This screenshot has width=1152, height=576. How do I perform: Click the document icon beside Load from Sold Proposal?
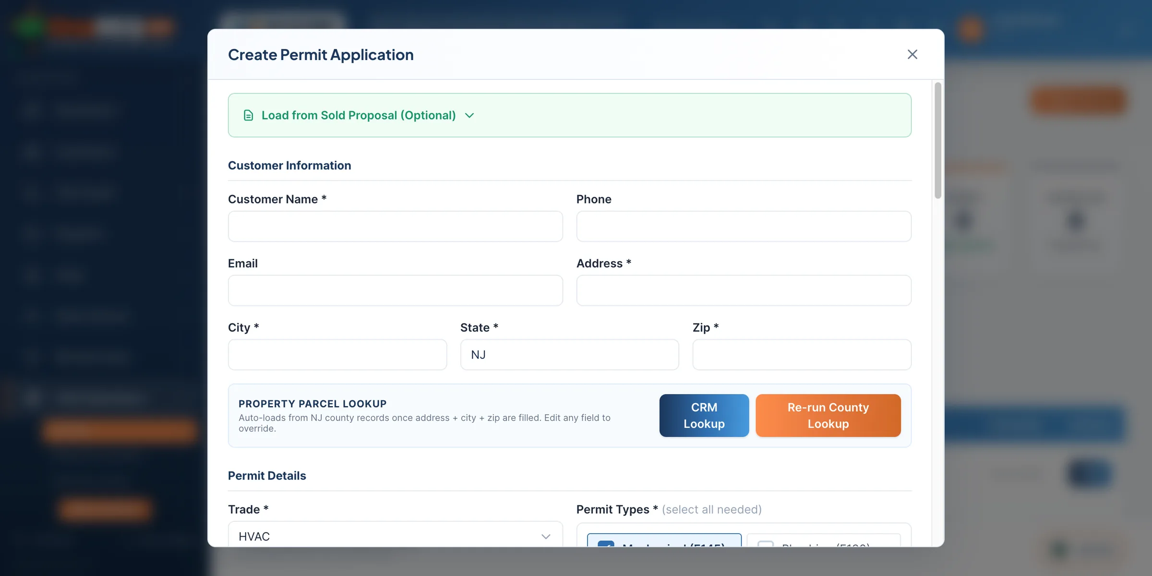248,115
